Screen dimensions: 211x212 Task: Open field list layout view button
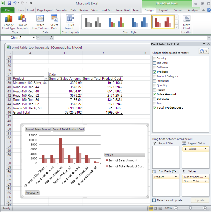coord(204,51)
